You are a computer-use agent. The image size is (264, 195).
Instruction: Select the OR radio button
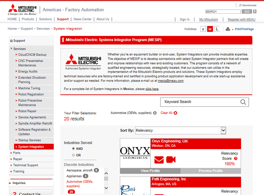click(73, 155)
